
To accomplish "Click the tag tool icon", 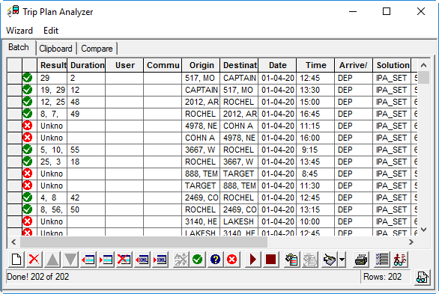I will (x=330, y=260).
